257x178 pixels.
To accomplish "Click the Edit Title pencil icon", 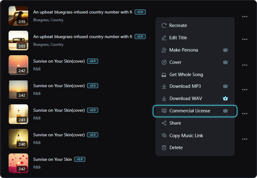I will tap(164, 38).
